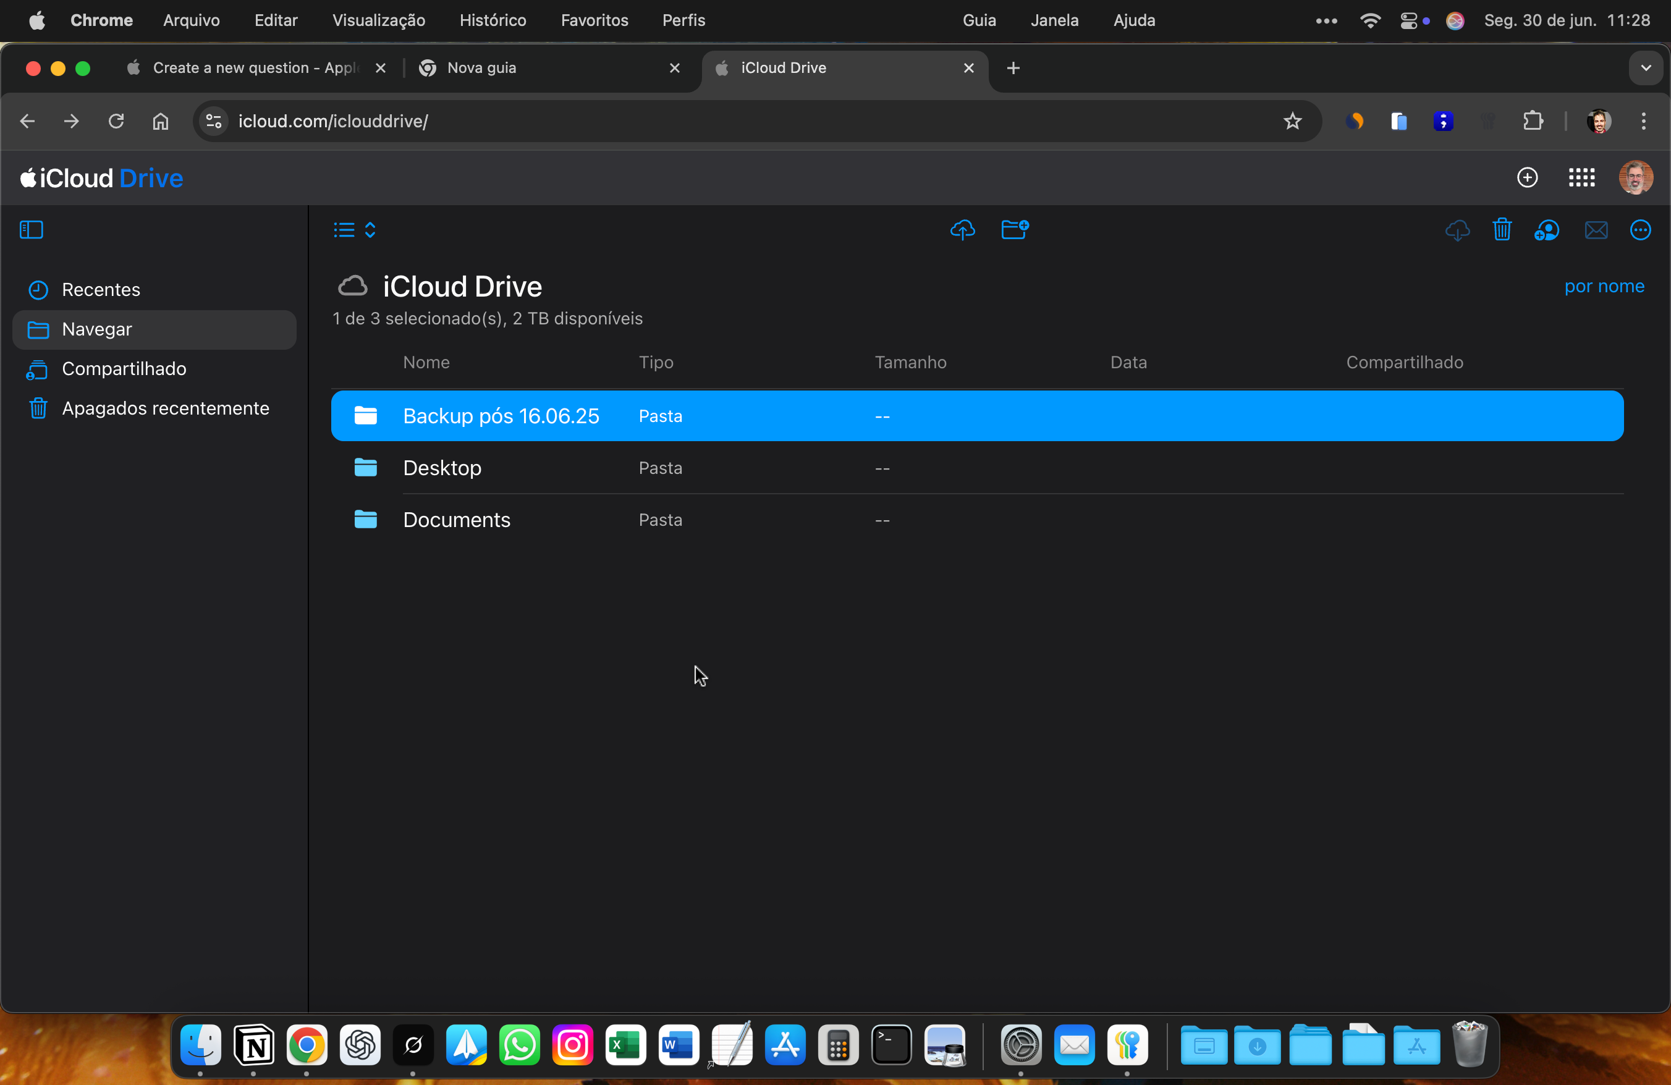Open the Histórico menu

click(x=492, y=20)
